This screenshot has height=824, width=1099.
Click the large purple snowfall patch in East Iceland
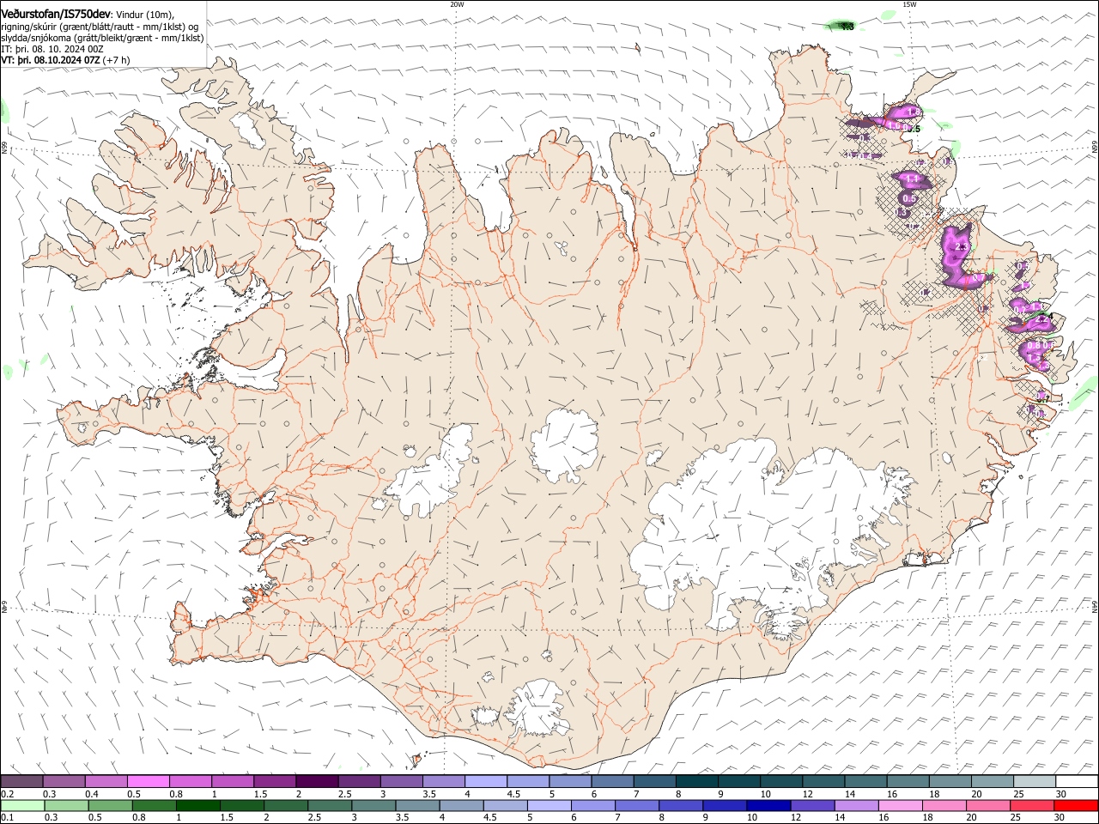pyautogui.click(x=957, y=256)
